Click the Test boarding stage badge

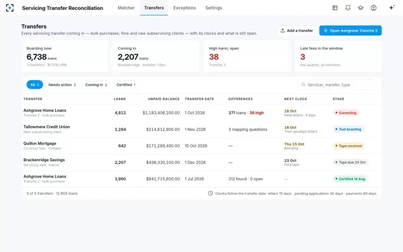pyautogui.click(x=348, y=129)
